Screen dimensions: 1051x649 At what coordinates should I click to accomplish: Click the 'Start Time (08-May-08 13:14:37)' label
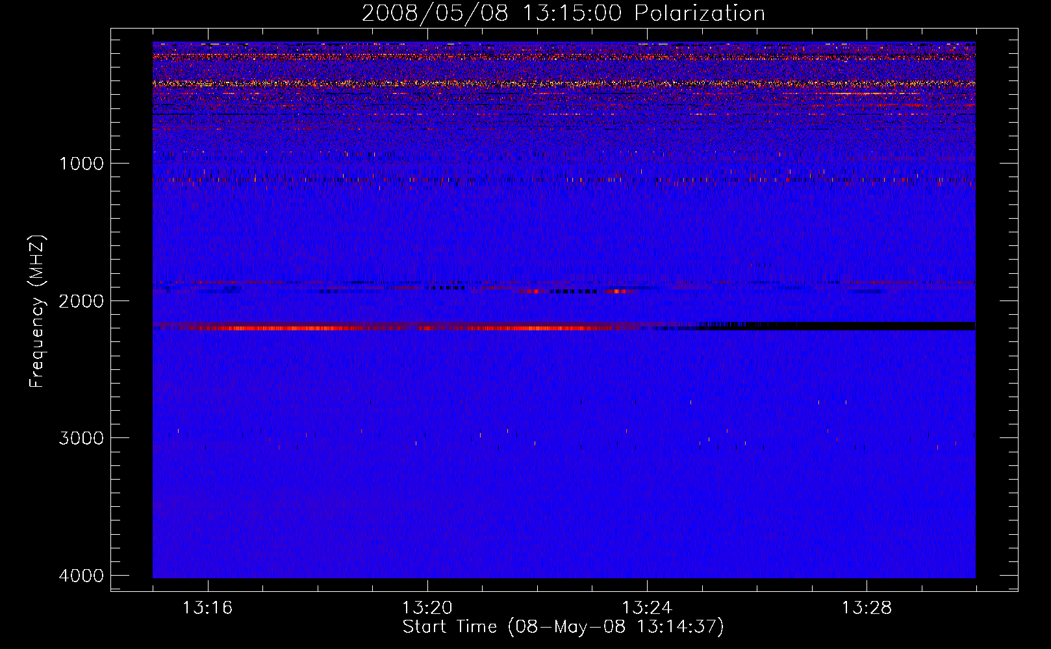[x=563, y=627]
